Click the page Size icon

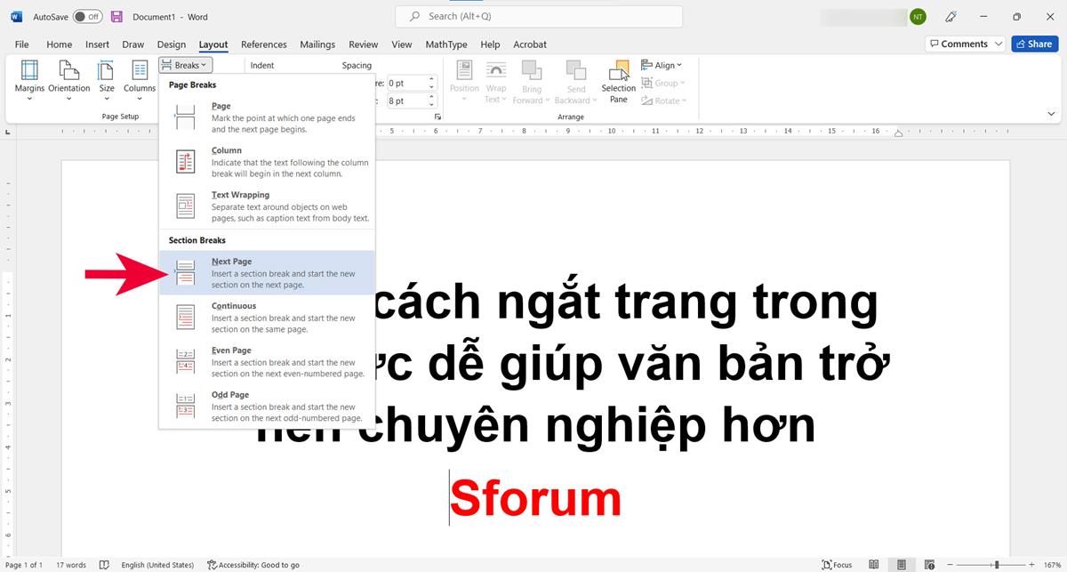click(x=107, y=71)
